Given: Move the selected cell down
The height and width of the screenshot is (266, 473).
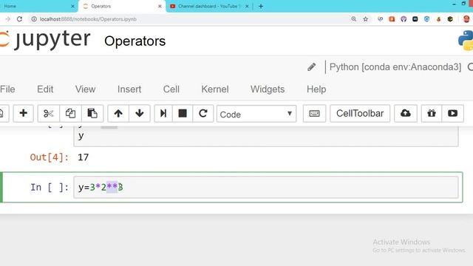Looking at the screenshot, I should click(140, 113).
